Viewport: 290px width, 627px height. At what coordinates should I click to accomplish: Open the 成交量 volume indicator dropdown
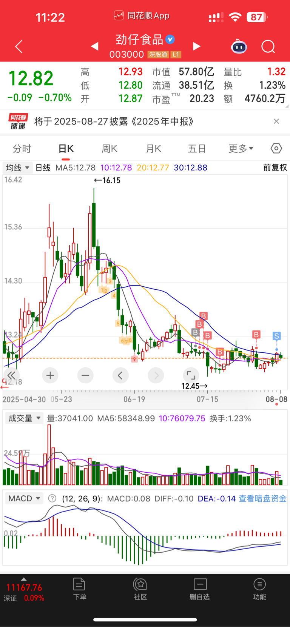[x=24, y=418]
